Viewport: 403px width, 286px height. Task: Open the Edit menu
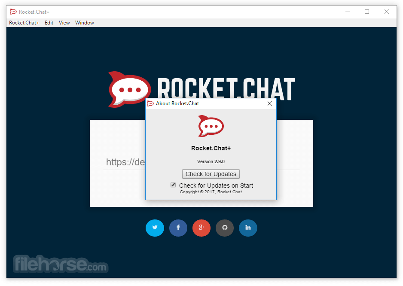point(49,23)
